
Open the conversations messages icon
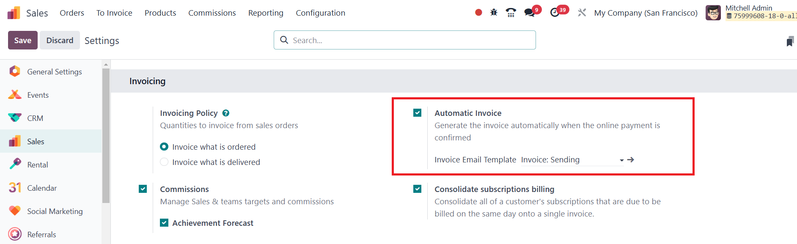tap(530, 13)
